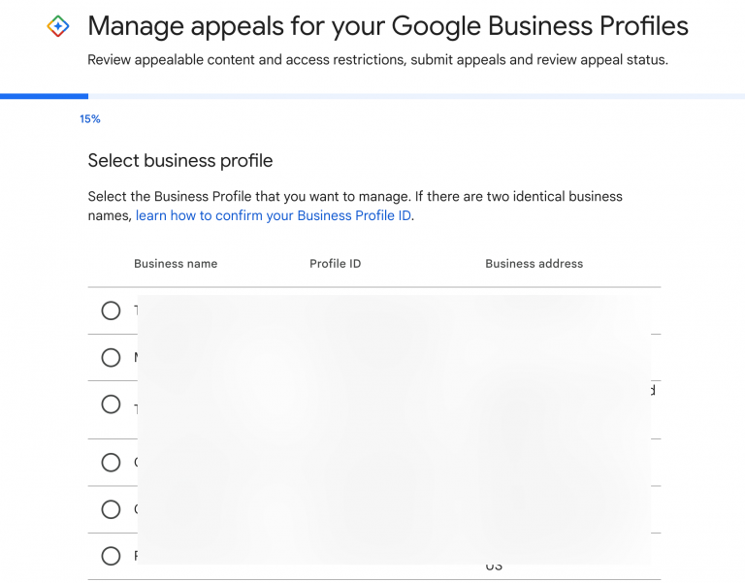
Task: Click the Business name column header
Action: (x=176, y=264)
